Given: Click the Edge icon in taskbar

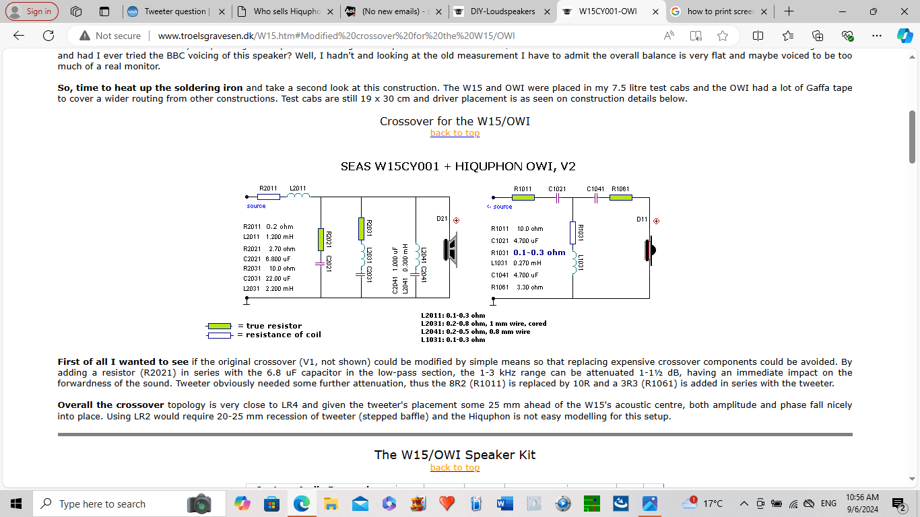Looking at the screenshot, I should coord(301,504).
